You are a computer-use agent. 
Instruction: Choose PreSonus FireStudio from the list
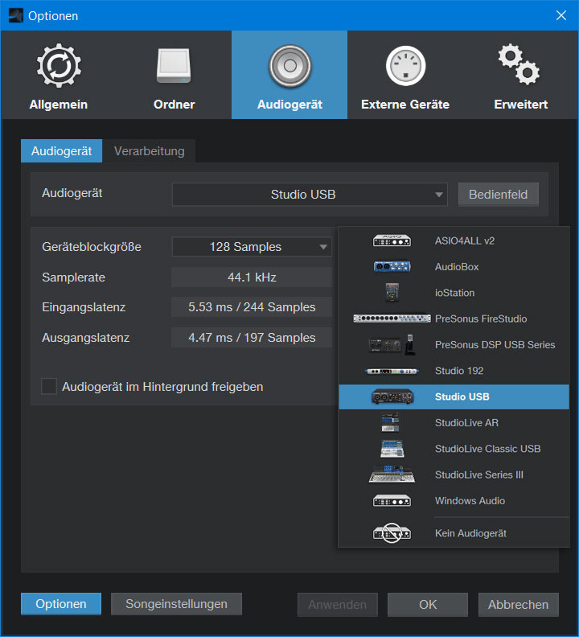click(x=454, y=318)
